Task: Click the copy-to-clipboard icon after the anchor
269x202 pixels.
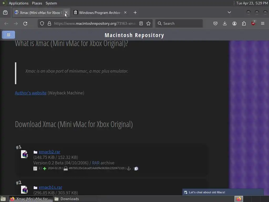Action: (x=136, y=169)
